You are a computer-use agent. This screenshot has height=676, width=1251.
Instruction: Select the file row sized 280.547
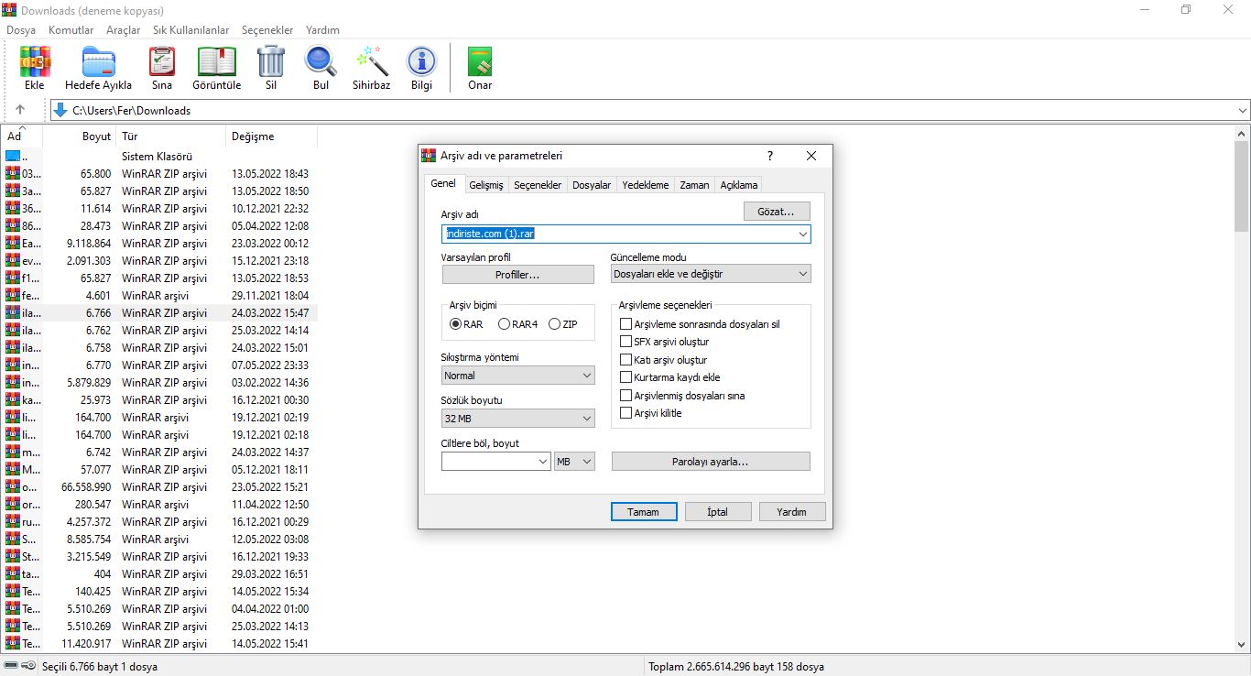158,505
